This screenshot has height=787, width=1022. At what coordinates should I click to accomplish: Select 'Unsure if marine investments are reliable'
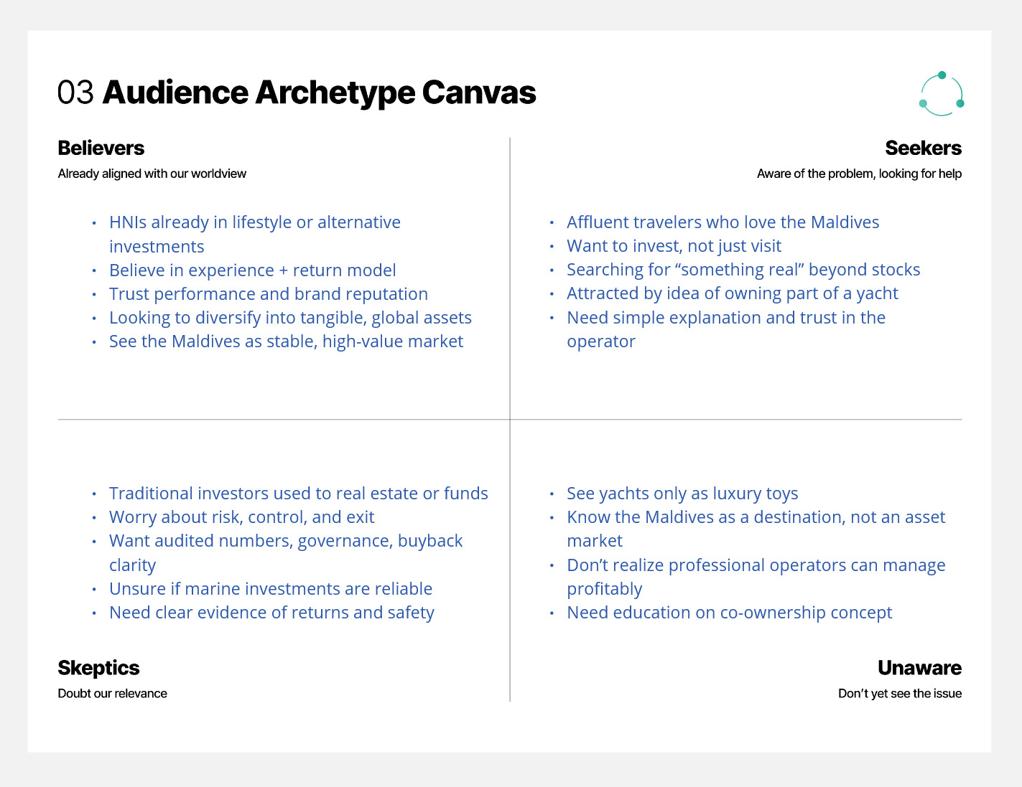[x=270, y=589]
